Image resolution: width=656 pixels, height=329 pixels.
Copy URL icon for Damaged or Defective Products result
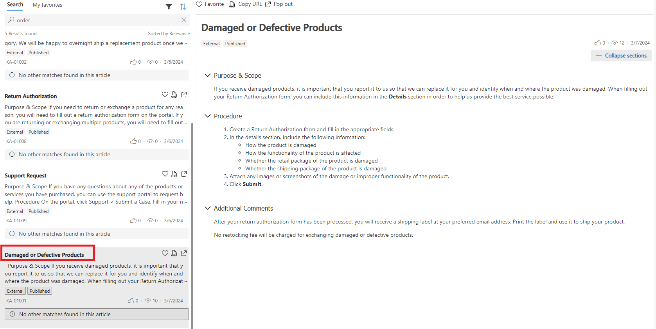click(174, 253)
